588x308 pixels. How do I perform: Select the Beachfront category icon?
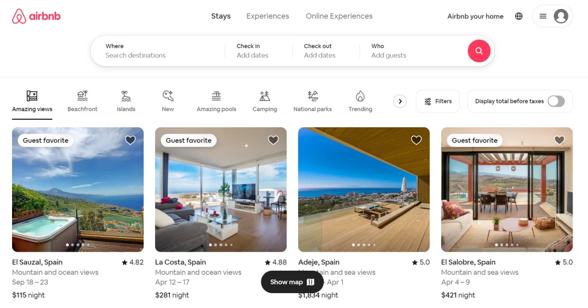click(83, 96)
